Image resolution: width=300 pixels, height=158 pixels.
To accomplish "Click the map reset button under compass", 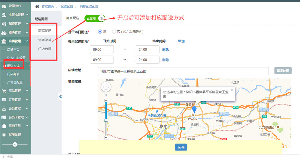I will click(x=106, y=95).
